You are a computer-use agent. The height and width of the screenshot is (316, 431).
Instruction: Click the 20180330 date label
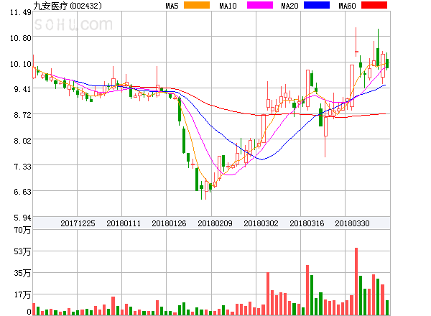(x=352, y=223)
